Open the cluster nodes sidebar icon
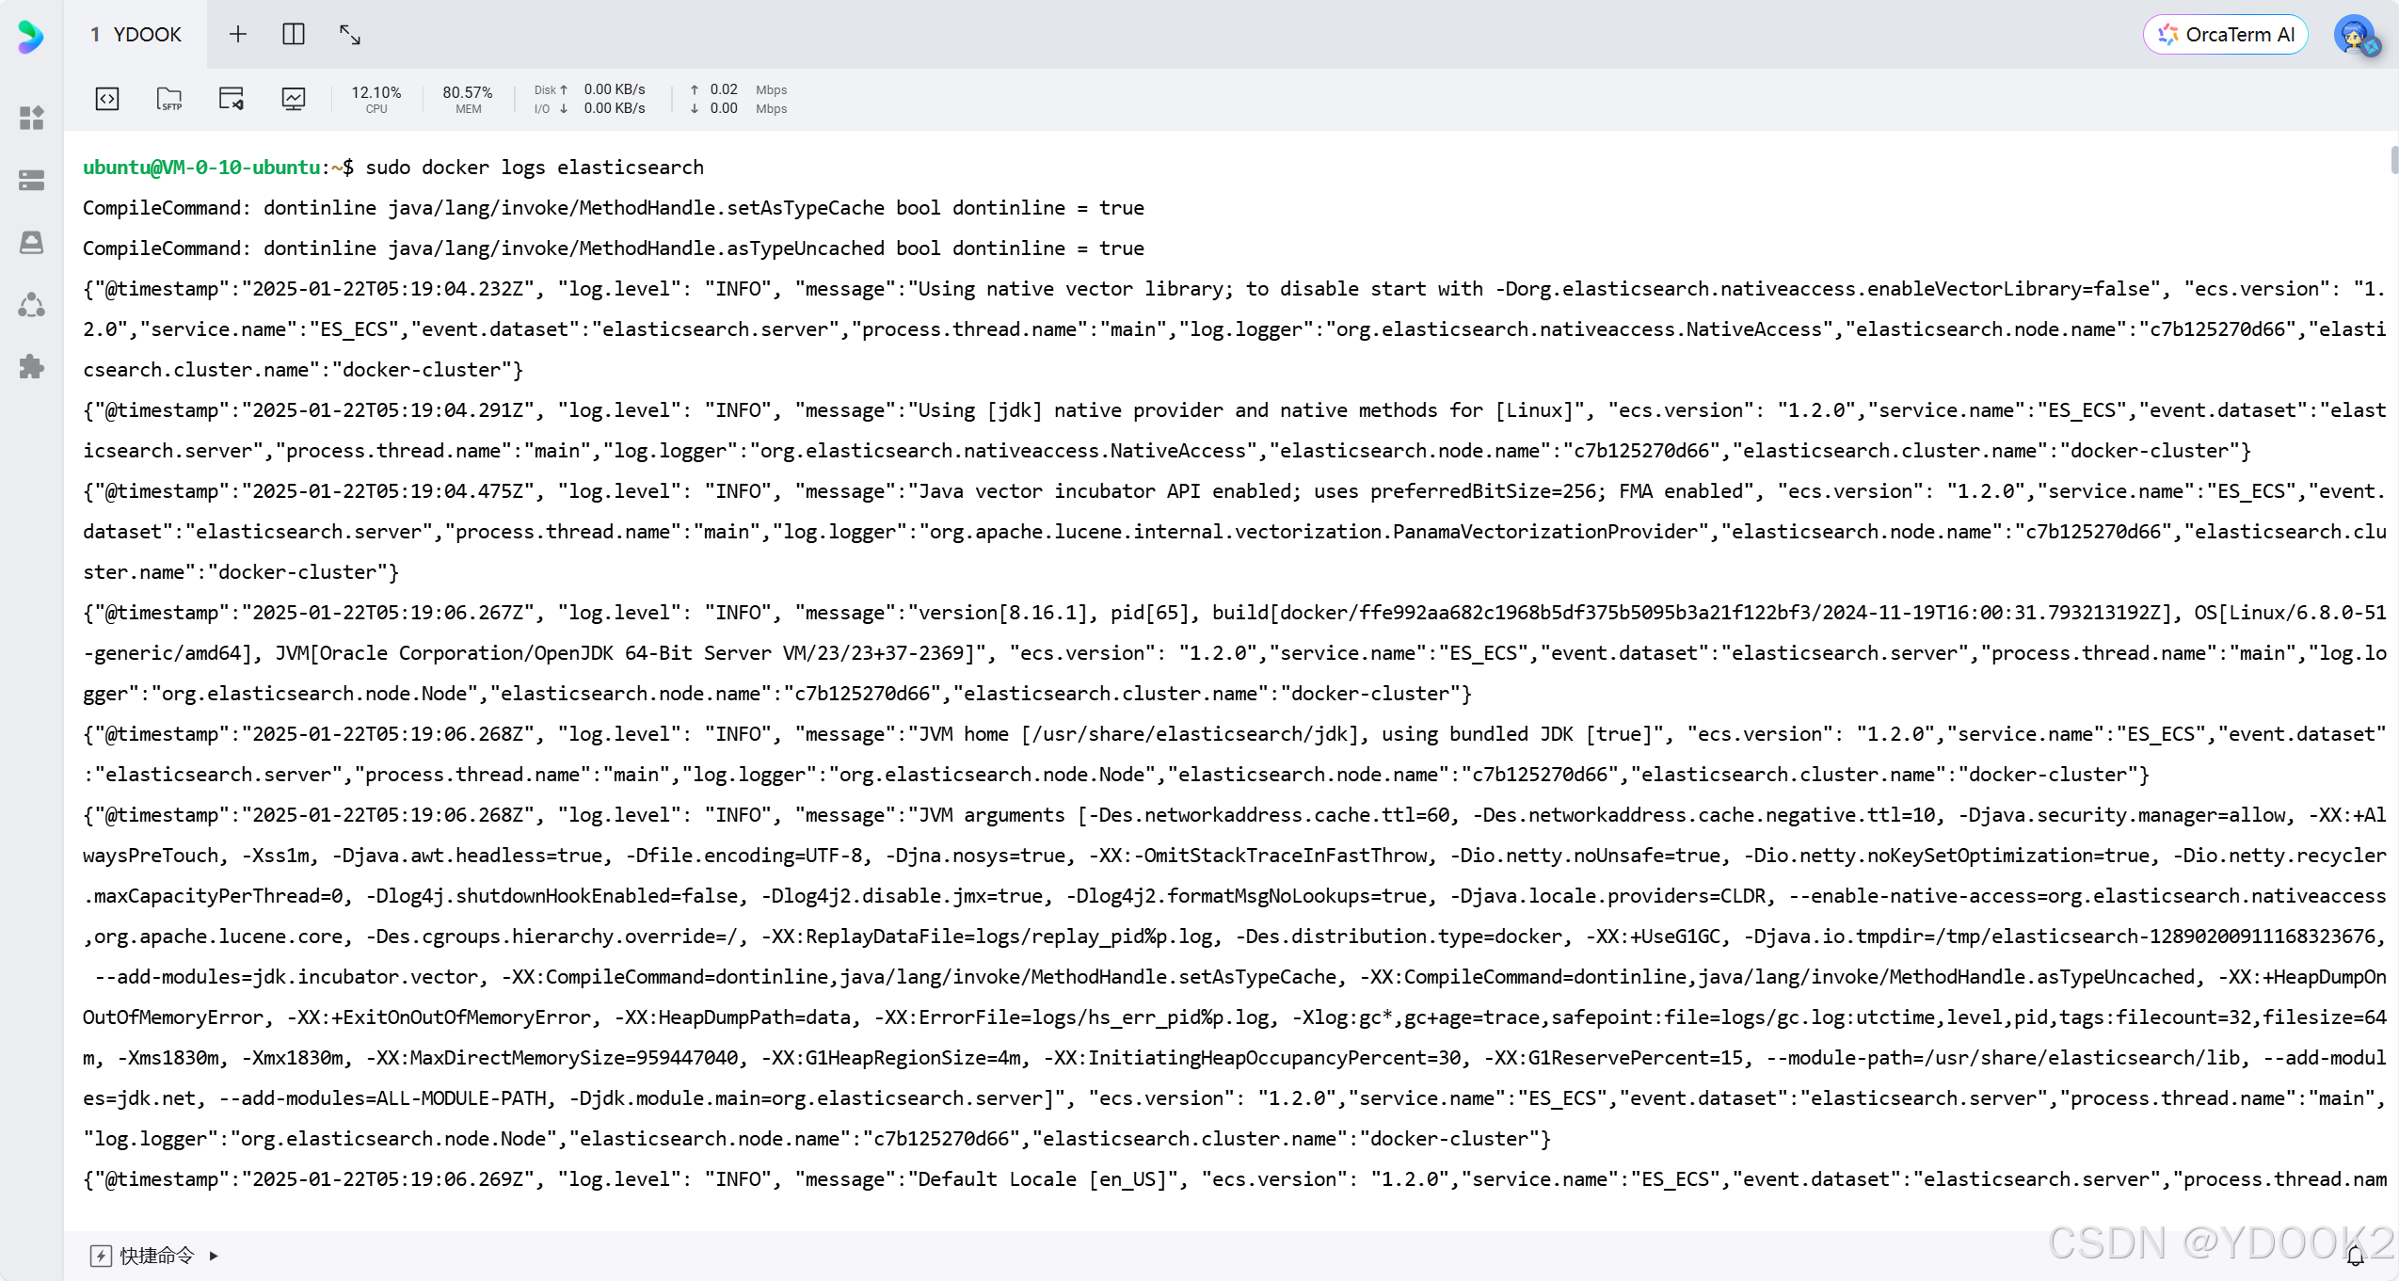 (x=32, y=305)
